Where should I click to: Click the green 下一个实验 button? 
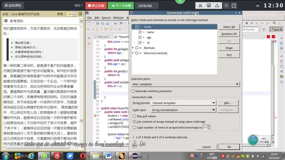[x=121, y=5]
